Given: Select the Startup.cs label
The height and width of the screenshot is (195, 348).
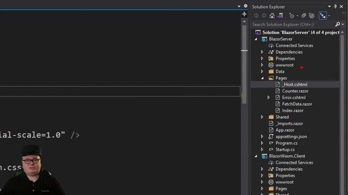Looking at the screenshot, I should point(285,149).
